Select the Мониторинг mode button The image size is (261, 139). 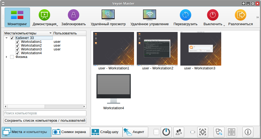[x=17, y=17]
